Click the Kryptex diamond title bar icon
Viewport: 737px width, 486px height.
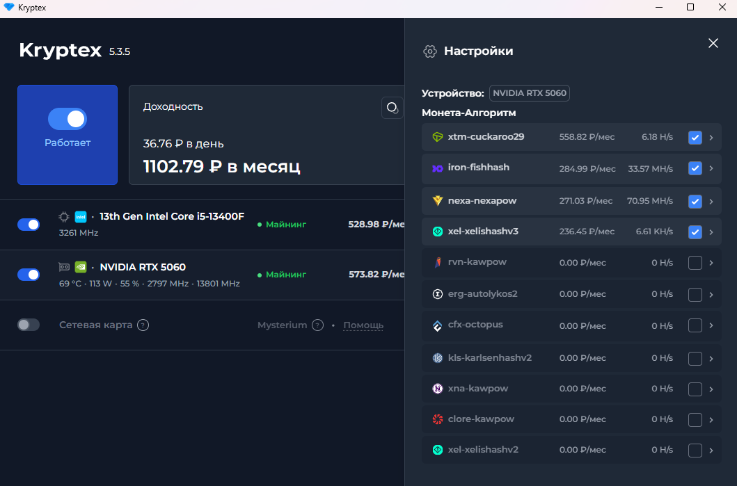pos(9,8)
